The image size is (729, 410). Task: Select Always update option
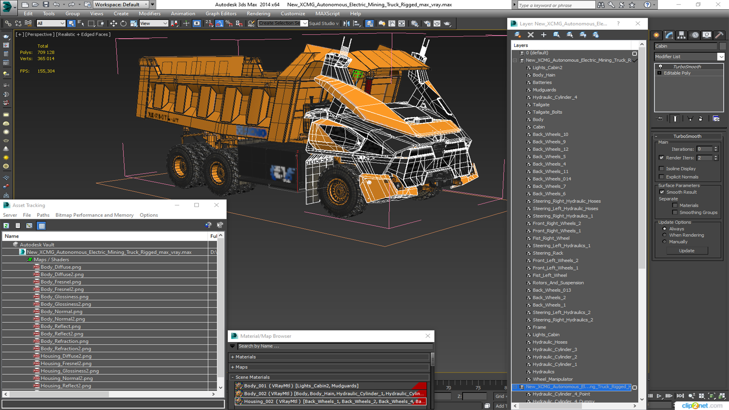point(664,229)
